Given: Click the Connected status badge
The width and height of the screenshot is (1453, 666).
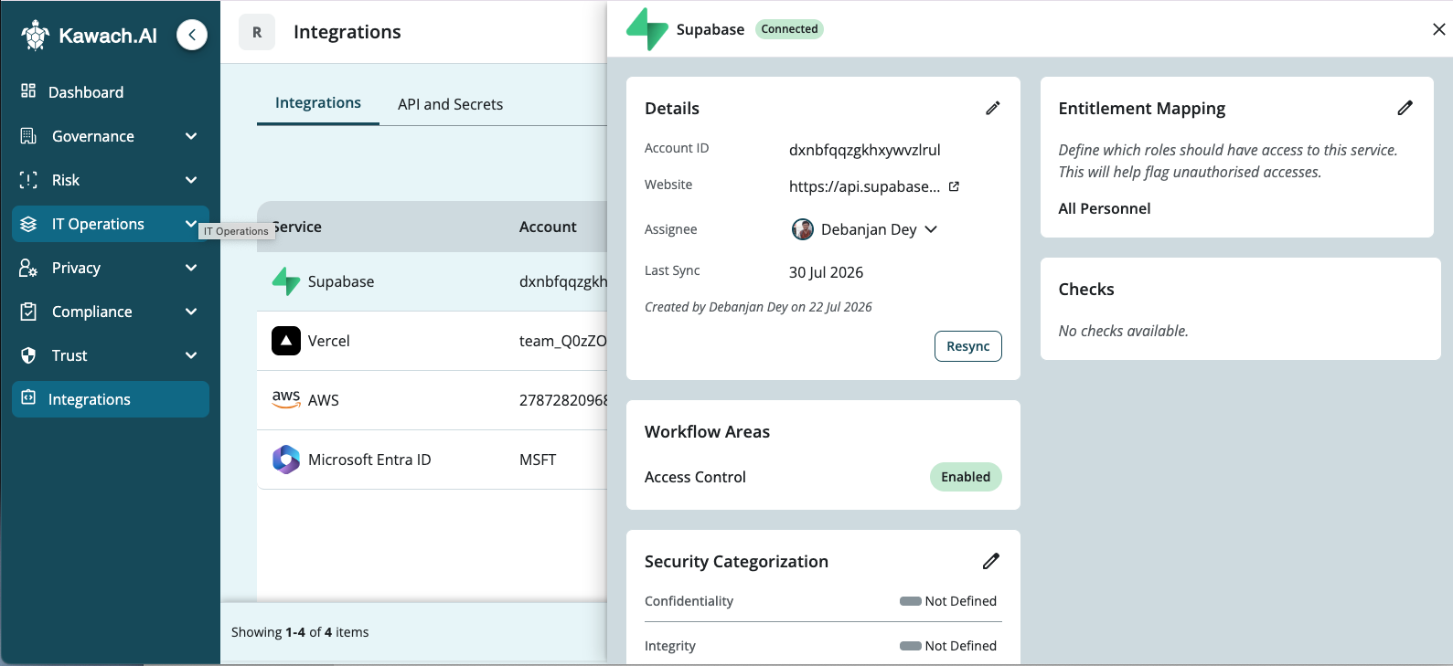Looking at the screenshot, I should point(789,29).
